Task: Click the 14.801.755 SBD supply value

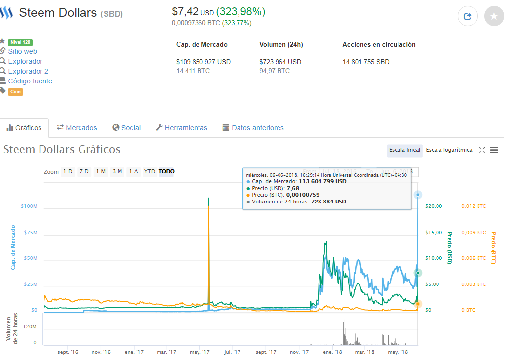Action: (x=366, y=62)
